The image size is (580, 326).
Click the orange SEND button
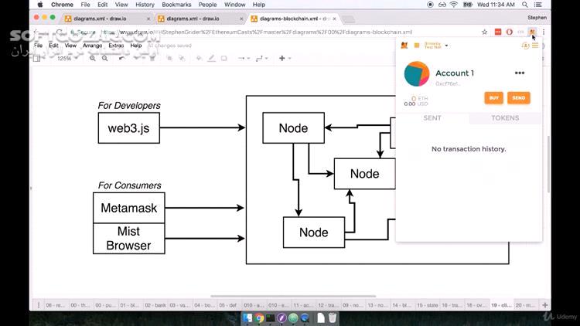pos(519,98)
